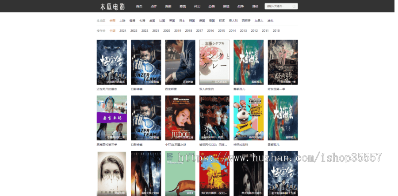Open the 战争 category in navigation
Image resolution: width=398 pixels, height=196 pixels.
pos(241,7)
